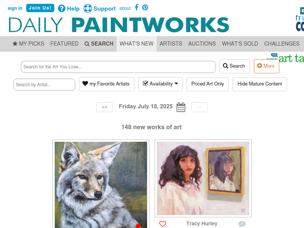Click the Help question mark icon
Image resolution: width=304 pixels, height=228 pixels.
click(x=62, y=8)
